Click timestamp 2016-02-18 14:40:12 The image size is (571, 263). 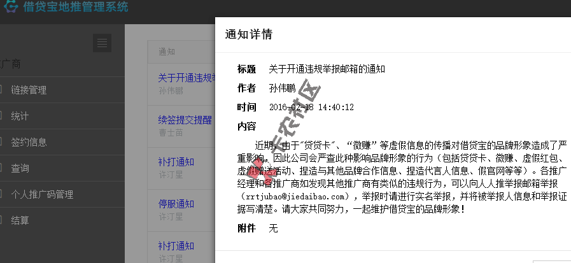point(311,107)
